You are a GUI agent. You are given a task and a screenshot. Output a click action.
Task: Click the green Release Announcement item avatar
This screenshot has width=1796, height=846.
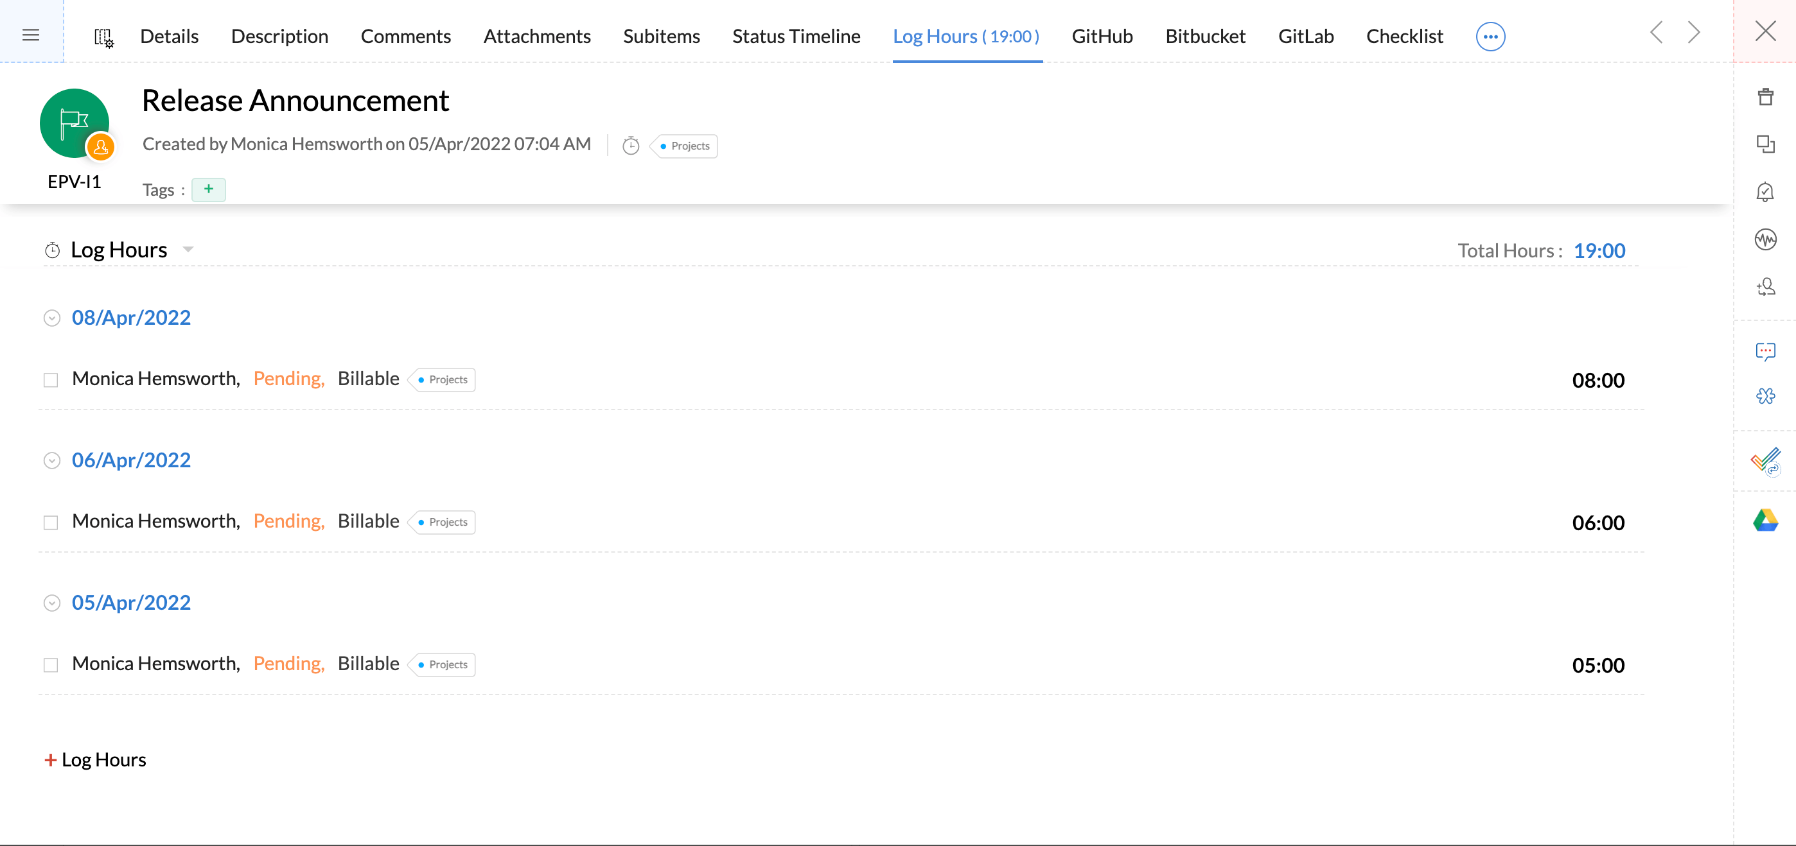[75, 123]
